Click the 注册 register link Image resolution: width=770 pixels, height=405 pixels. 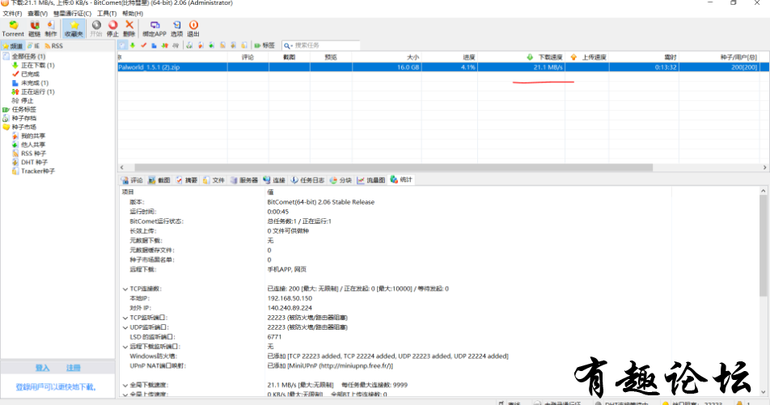(x=73, y=368)
